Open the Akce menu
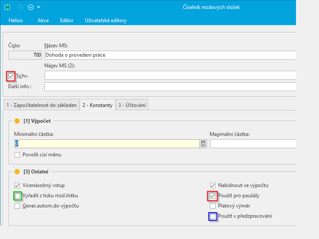 [x=43, y=20]
